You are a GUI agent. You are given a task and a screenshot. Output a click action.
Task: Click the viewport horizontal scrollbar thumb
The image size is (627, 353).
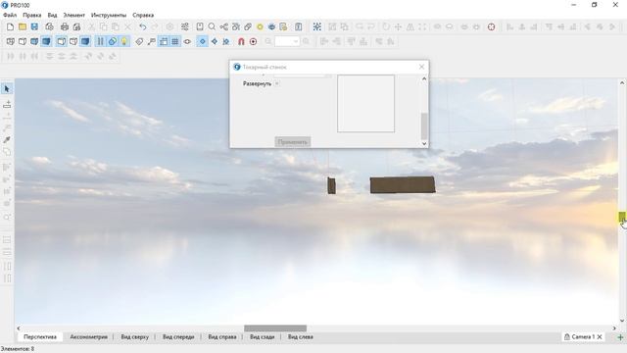tap(275, 328)
